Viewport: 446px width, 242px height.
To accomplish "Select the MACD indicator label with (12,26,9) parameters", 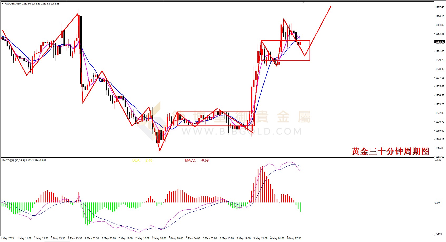I will pyautogui.click(x=24, y=160).
